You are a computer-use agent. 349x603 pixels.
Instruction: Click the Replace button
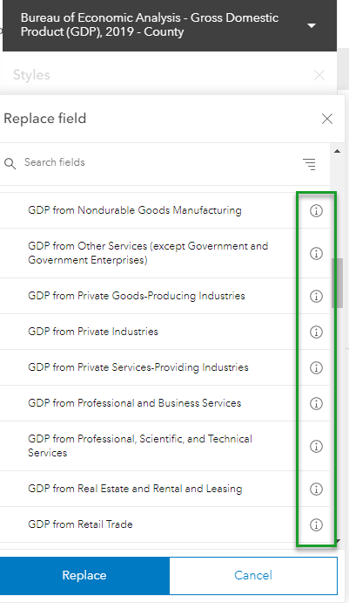84,575
